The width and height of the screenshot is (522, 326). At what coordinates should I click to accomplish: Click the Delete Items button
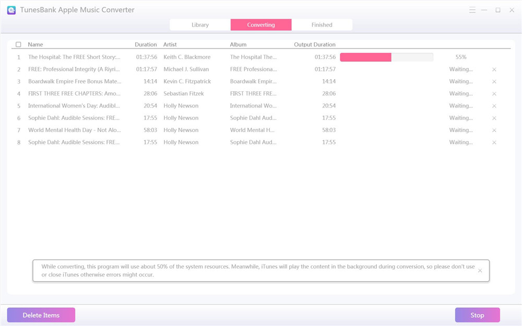[x=41, y=315]
